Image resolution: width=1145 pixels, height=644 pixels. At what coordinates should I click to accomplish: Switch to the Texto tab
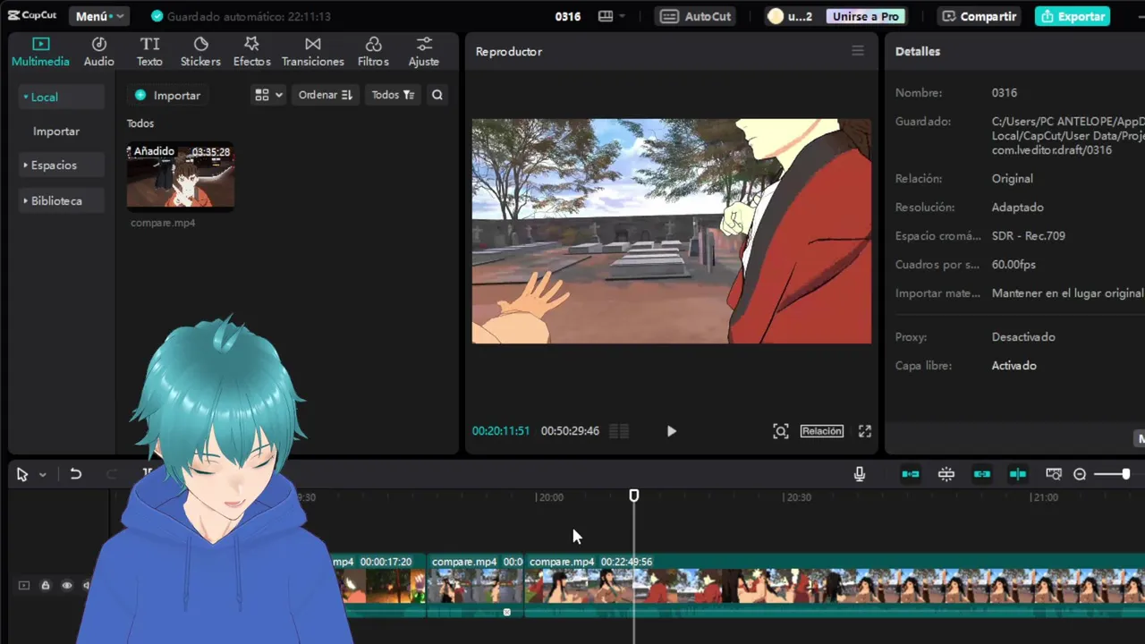149,52
